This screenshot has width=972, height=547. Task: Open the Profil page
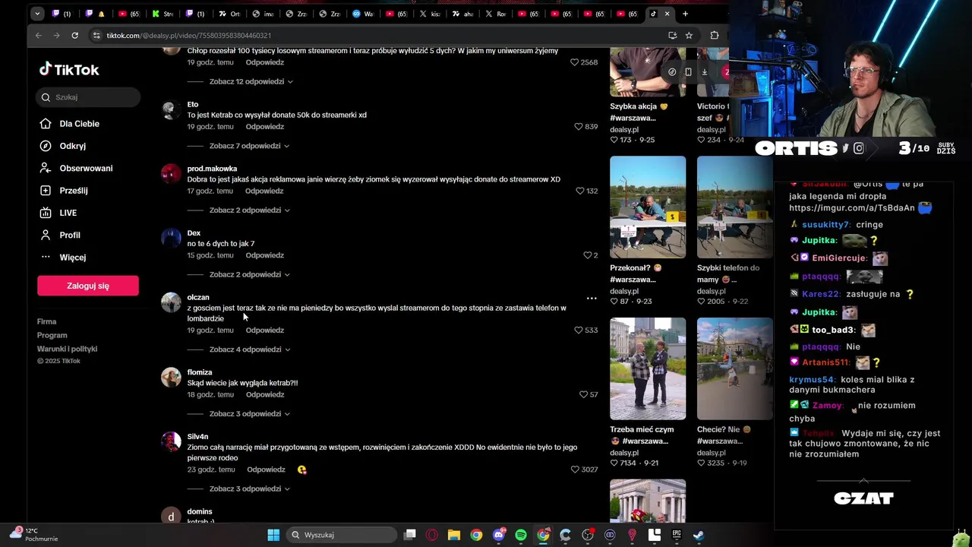(x=70, y=235)
